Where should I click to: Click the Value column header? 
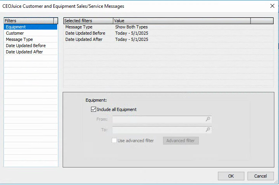[182, 21]
